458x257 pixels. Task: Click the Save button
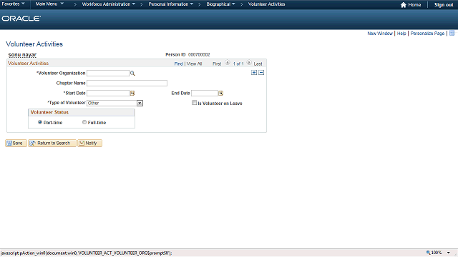(x=16, y=143)
